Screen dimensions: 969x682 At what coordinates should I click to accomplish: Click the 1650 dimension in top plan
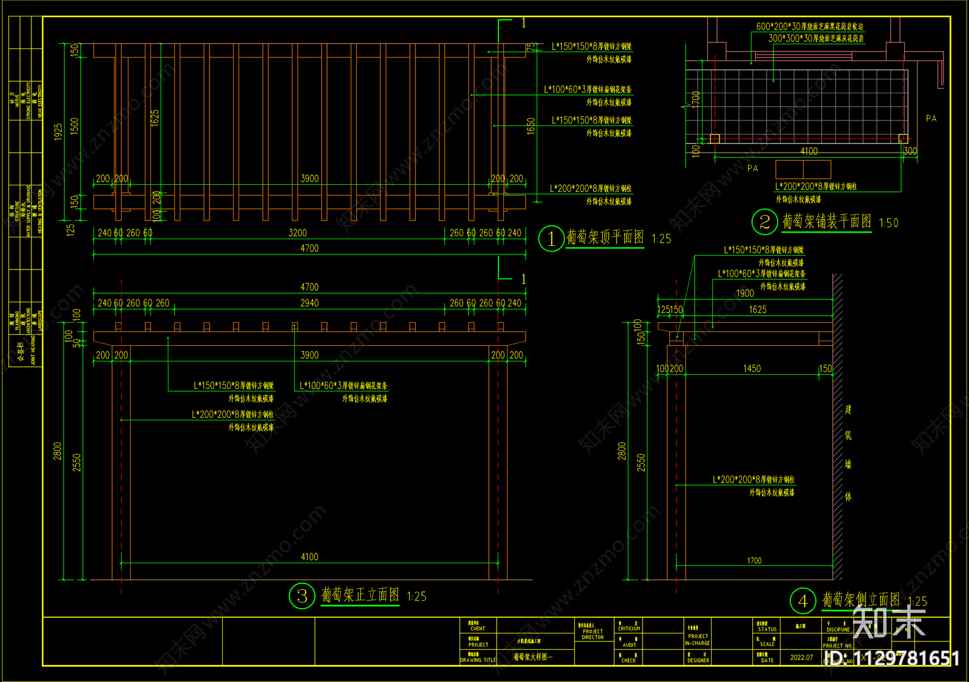[531, 126]
